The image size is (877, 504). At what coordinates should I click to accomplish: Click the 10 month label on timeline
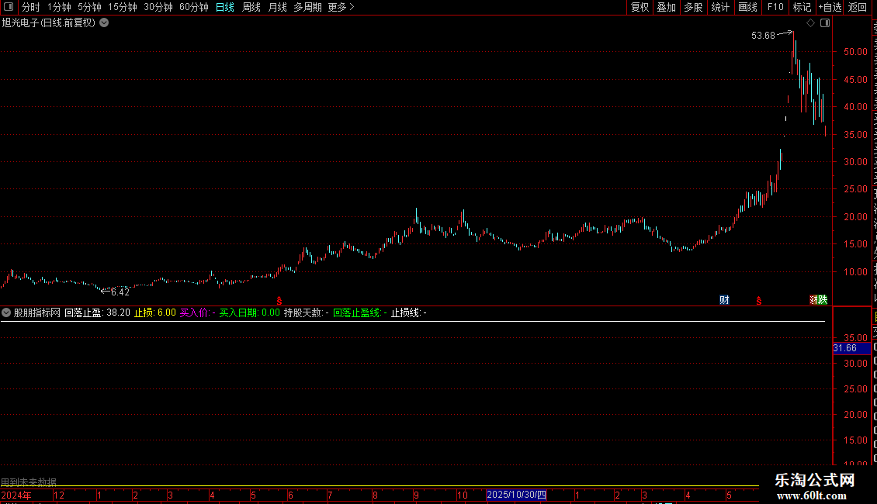463,495
